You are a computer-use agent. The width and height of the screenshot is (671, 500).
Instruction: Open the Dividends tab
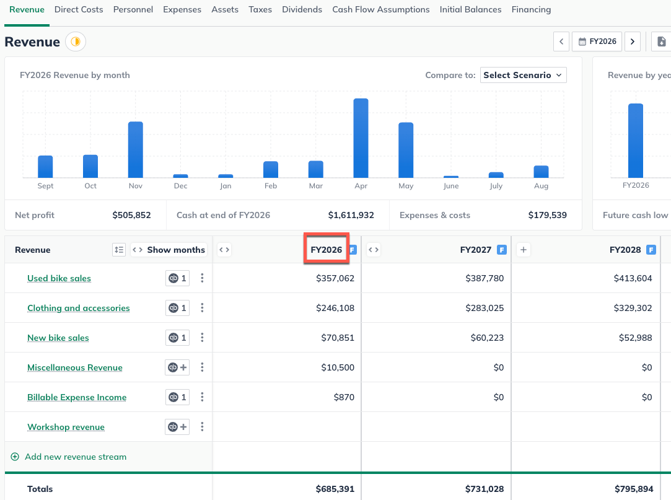tap(302, 9)
